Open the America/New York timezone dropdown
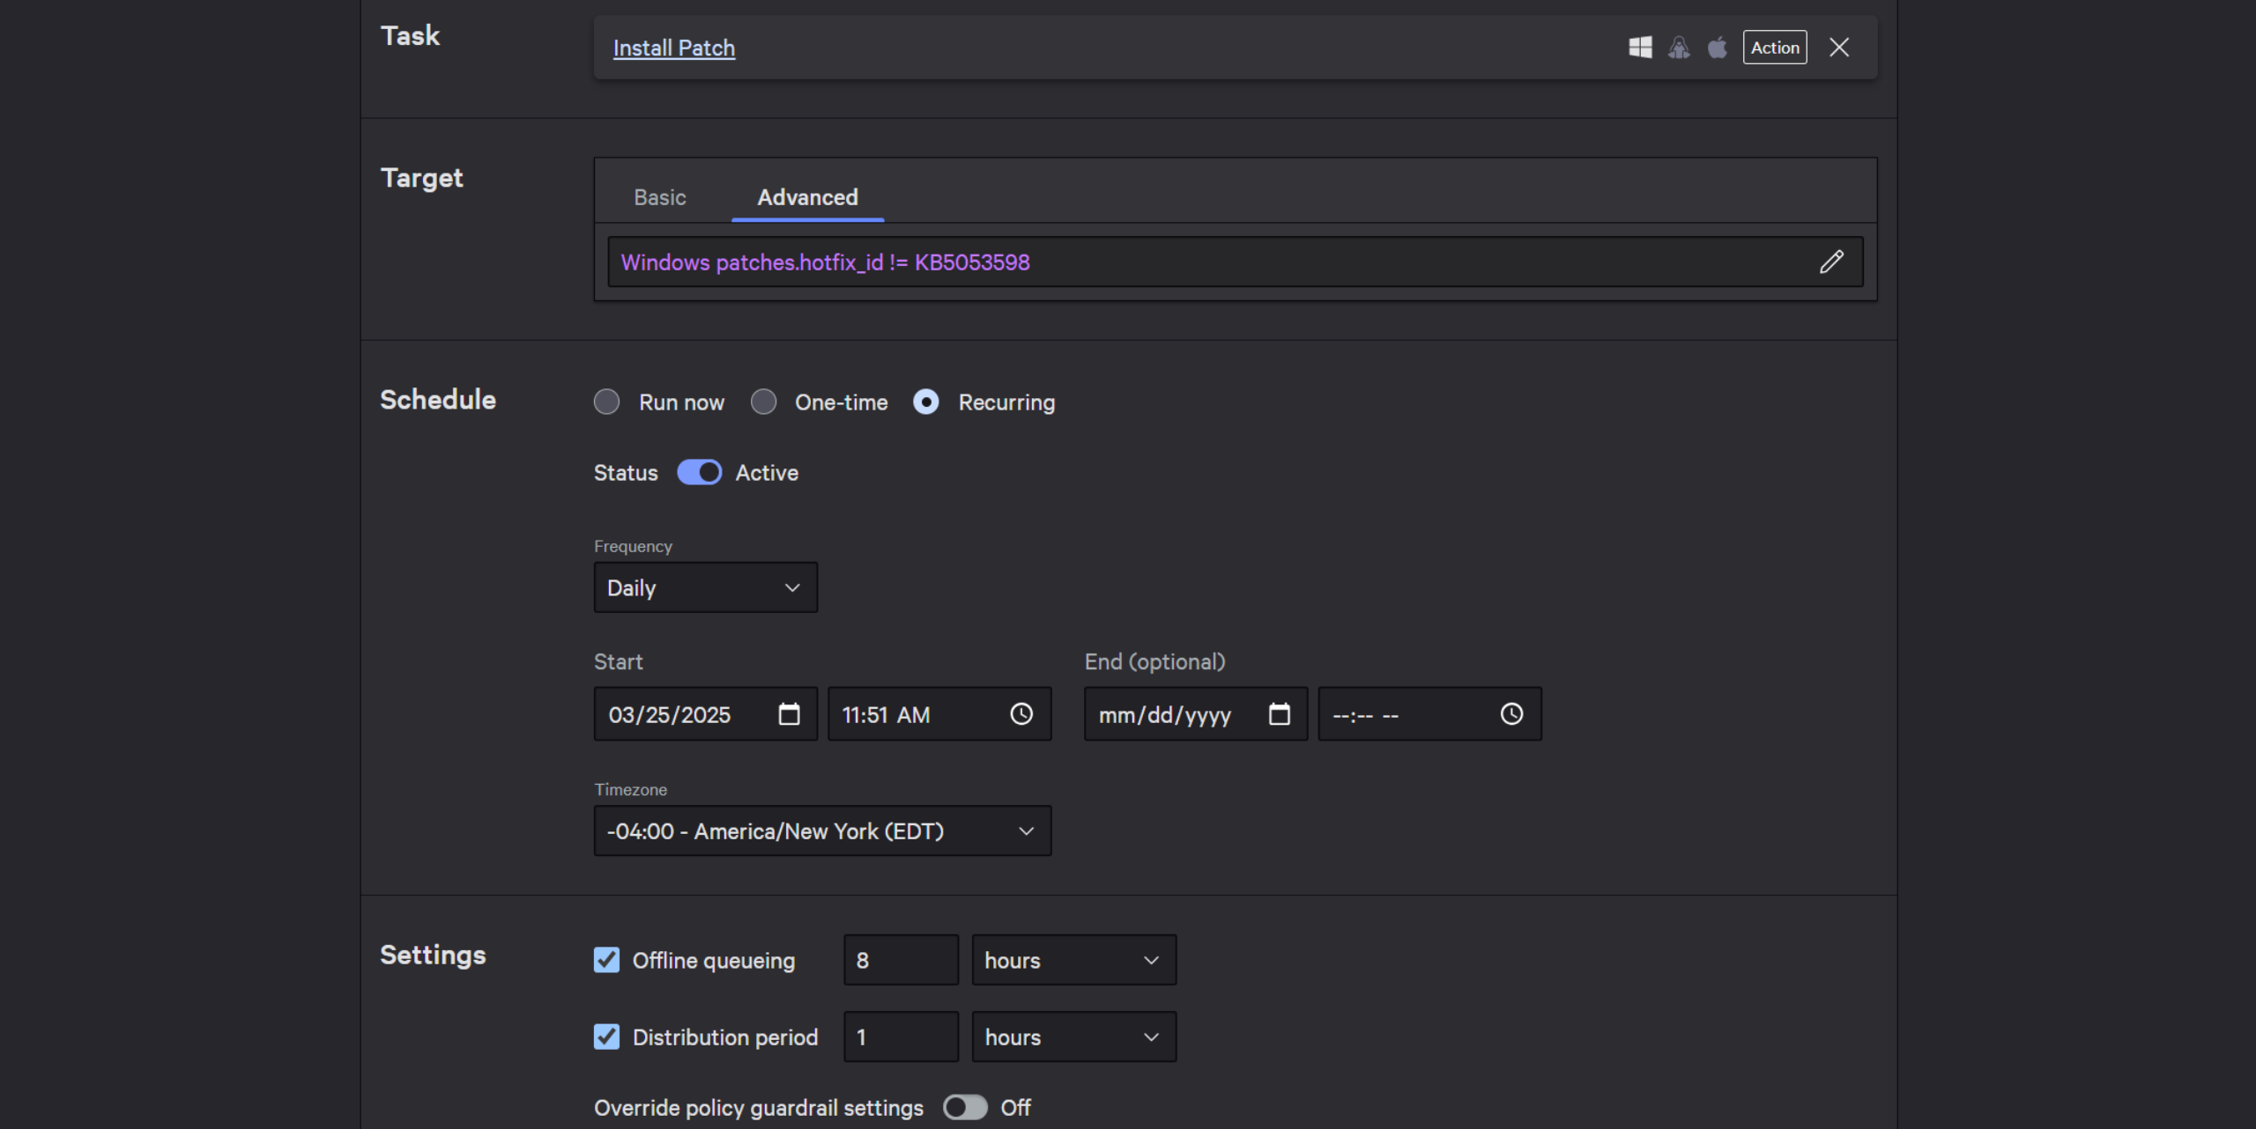 pyautogui.click(x=821, y=831)
